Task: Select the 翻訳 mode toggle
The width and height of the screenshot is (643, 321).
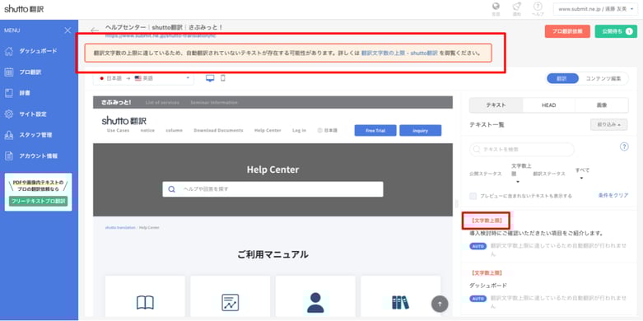Action: pyautogui.click(x=561, y=78)
